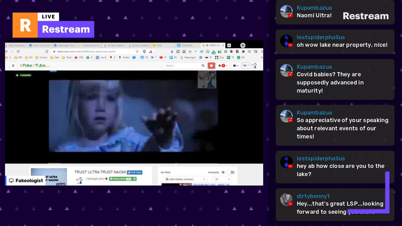Click Kupambazua on the Naomi Ultra message
The height and width of the screenshot is (226, 402).
tap(314, 8)
